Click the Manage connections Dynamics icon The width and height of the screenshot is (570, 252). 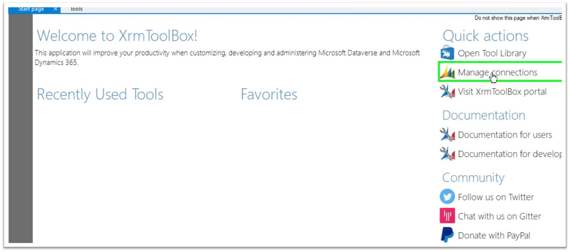click(x=448, y=72)
